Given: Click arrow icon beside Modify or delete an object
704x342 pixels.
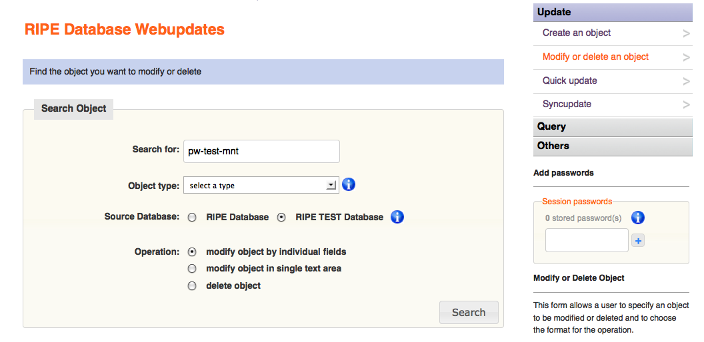Looking at the screenshot, I should tap(686, 57).
